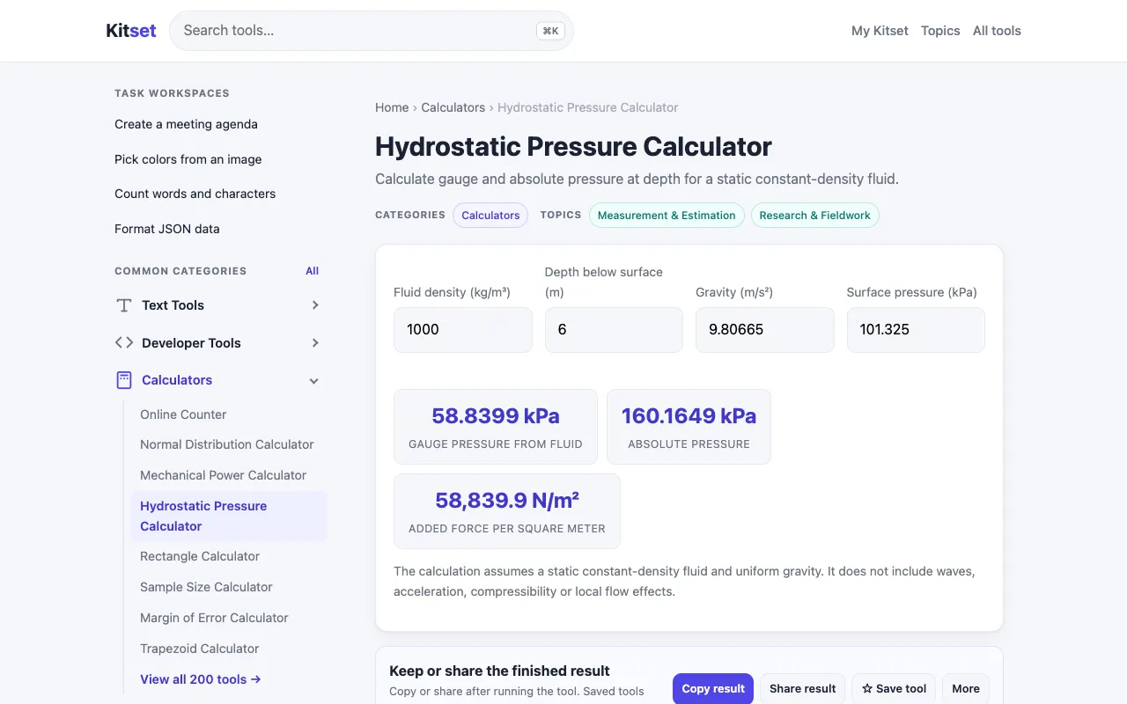Open Topics in top navigation
1127x704 pixels.
940,31
